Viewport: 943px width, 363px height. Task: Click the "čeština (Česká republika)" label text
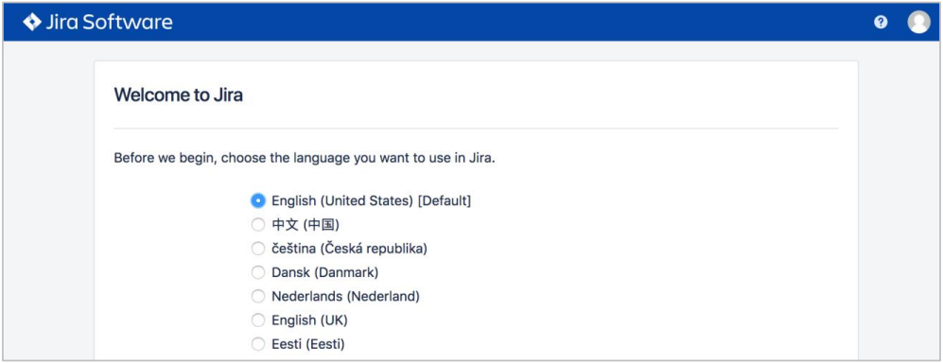(349, 249)
